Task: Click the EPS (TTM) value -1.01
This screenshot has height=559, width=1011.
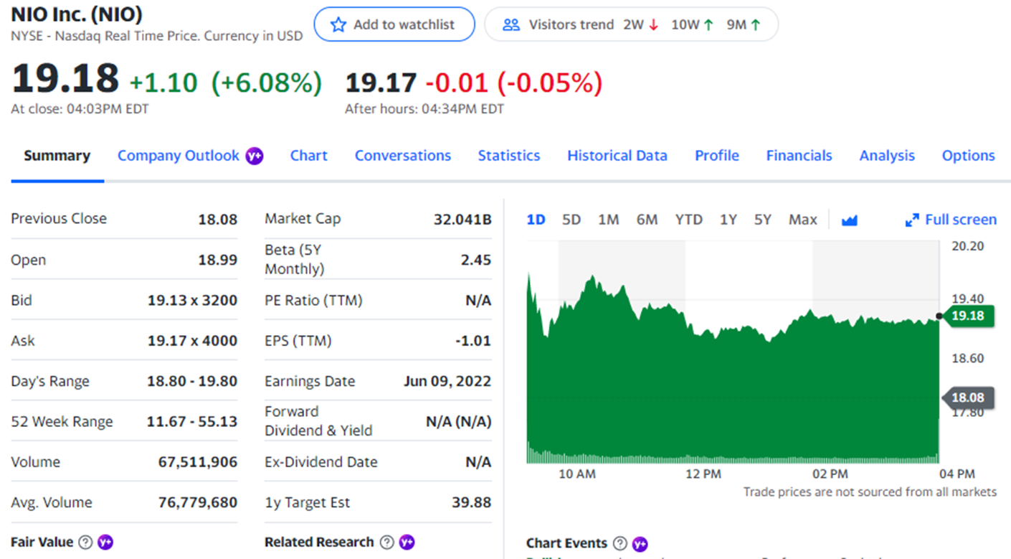Action: tap(473, 341)
